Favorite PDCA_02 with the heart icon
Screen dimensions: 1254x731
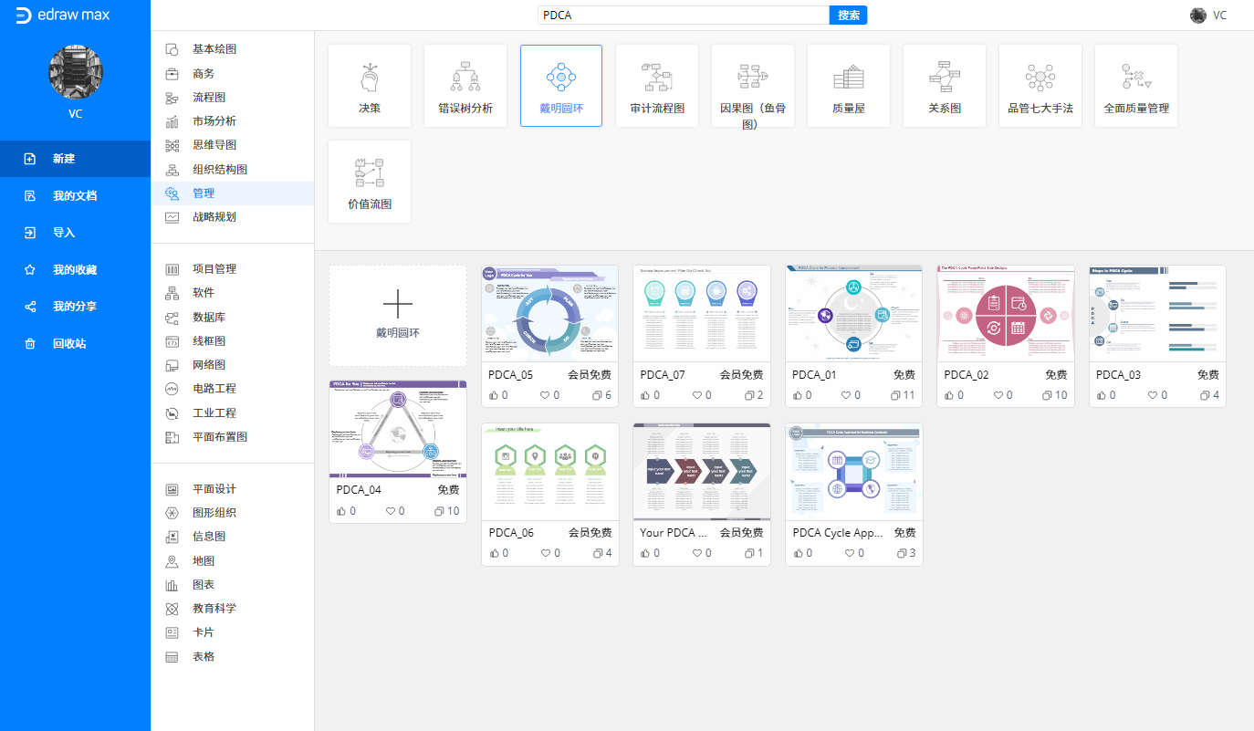[x=1002, y=395]
